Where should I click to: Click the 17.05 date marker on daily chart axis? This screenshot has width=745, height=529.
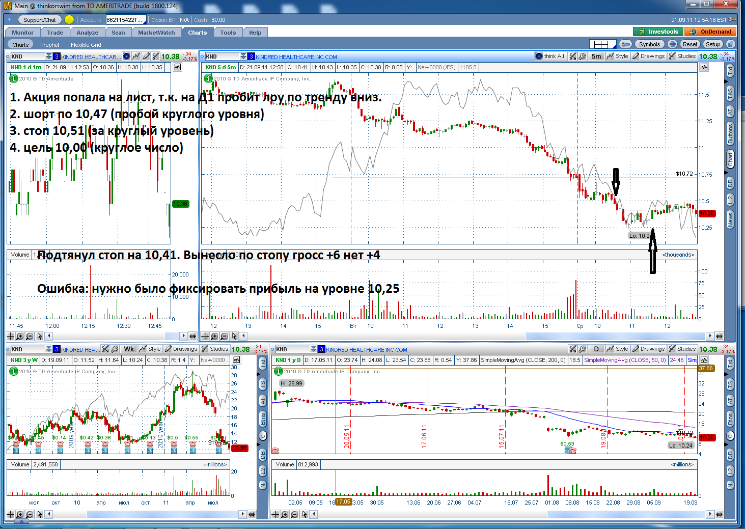(x=343, y=502)
